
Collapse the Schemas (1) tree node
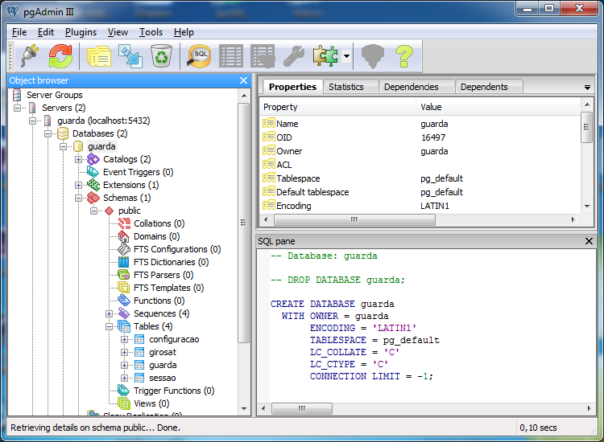coord(78,198)
